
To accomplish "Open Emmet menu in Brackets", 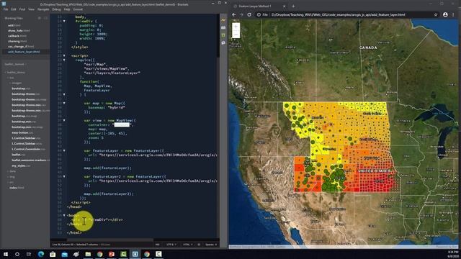I will (x=78, y=9).
